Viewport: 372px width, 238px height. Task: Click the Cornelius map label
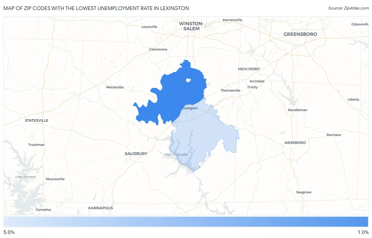[x=43, y=210]
